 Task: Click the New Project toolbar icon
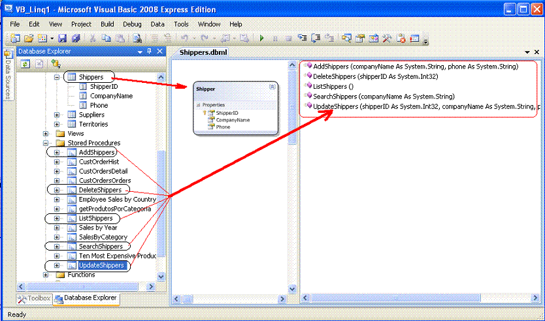(15, 38)
